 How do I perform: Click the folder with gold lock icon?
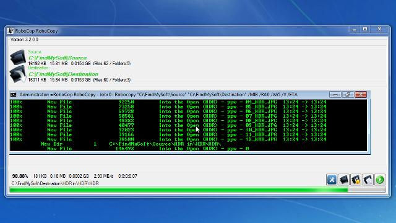pyautogui.click(x=356, y=180)
